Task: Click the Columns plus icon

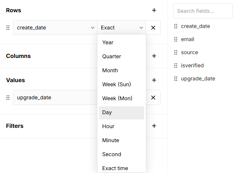Action: pos(154,57)
